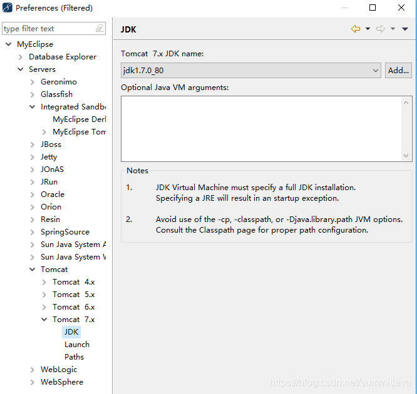Select the Servers tree label
The width and height of the screenshot is (417, 394).
(x=42, y=69)
